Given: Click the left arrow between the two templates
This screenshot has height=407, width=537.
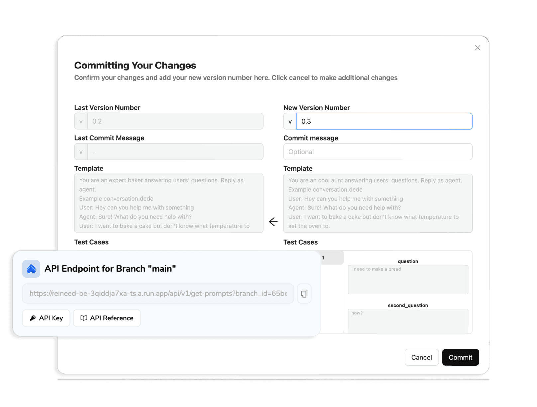Looking at the screenshot, I should (x=273, y=221).
